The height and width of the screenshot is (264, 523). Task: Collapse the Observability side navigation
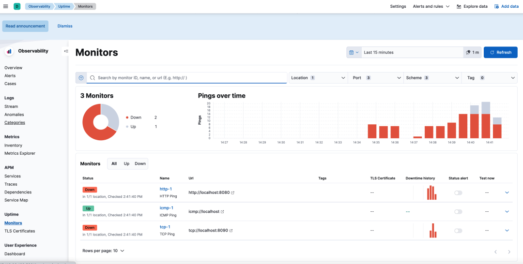pyautogui.click(x=66, y=51)
